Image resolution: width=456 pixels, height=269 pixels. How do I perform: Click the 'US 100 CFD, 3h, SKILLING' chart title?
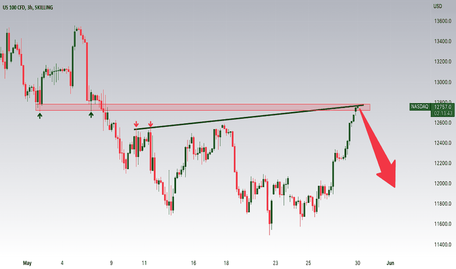(x=28, y=7)
